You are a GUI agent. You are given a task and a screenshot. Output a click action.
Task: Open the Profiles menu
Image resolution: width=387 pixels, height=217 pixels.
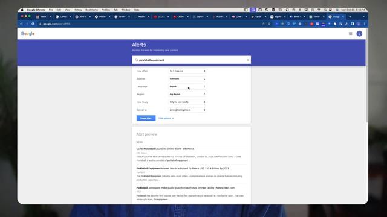tap(106, 10)
